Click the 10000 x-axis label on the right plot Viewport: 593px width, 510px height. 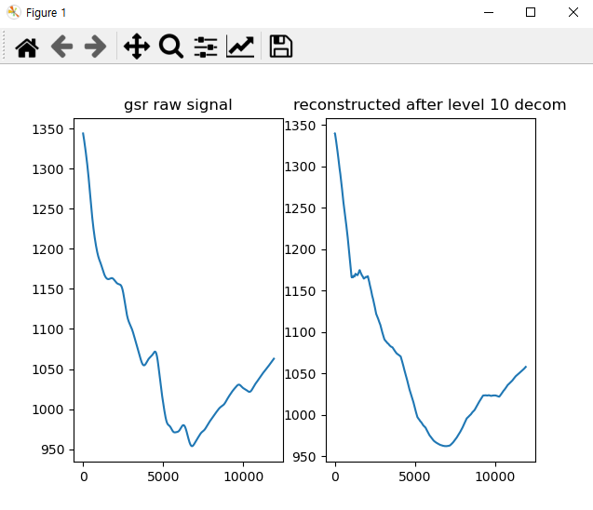(x=495, y=476)
